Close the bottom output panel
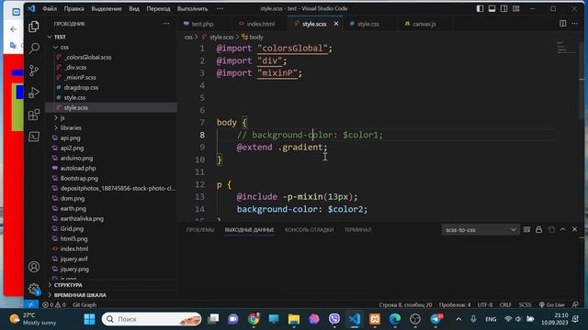Image resolution: width=588 pixels, height=330 pixels. click(575, 229)
